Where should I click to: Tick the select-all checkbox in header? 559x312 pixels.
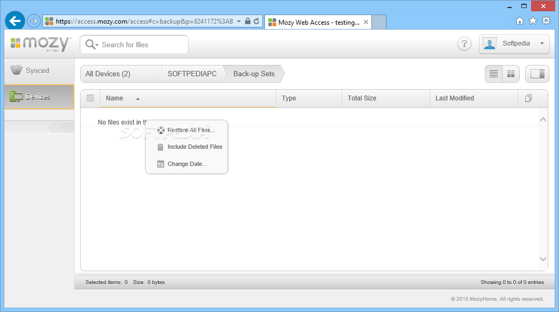click(90, 98)
